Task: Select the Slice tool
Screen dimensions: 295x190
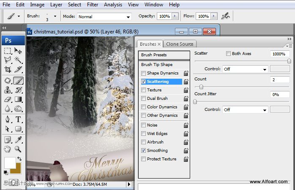Action: pos(18,69)
